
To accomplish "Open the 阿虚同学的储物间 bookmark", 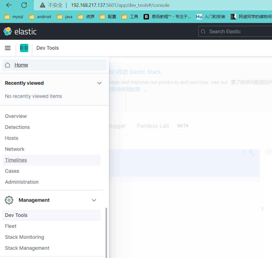I will [x=251, y=17].
